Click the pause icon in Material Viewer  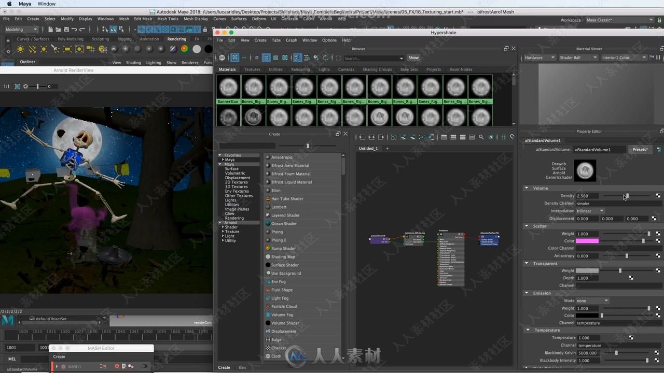tap(659, 58)
